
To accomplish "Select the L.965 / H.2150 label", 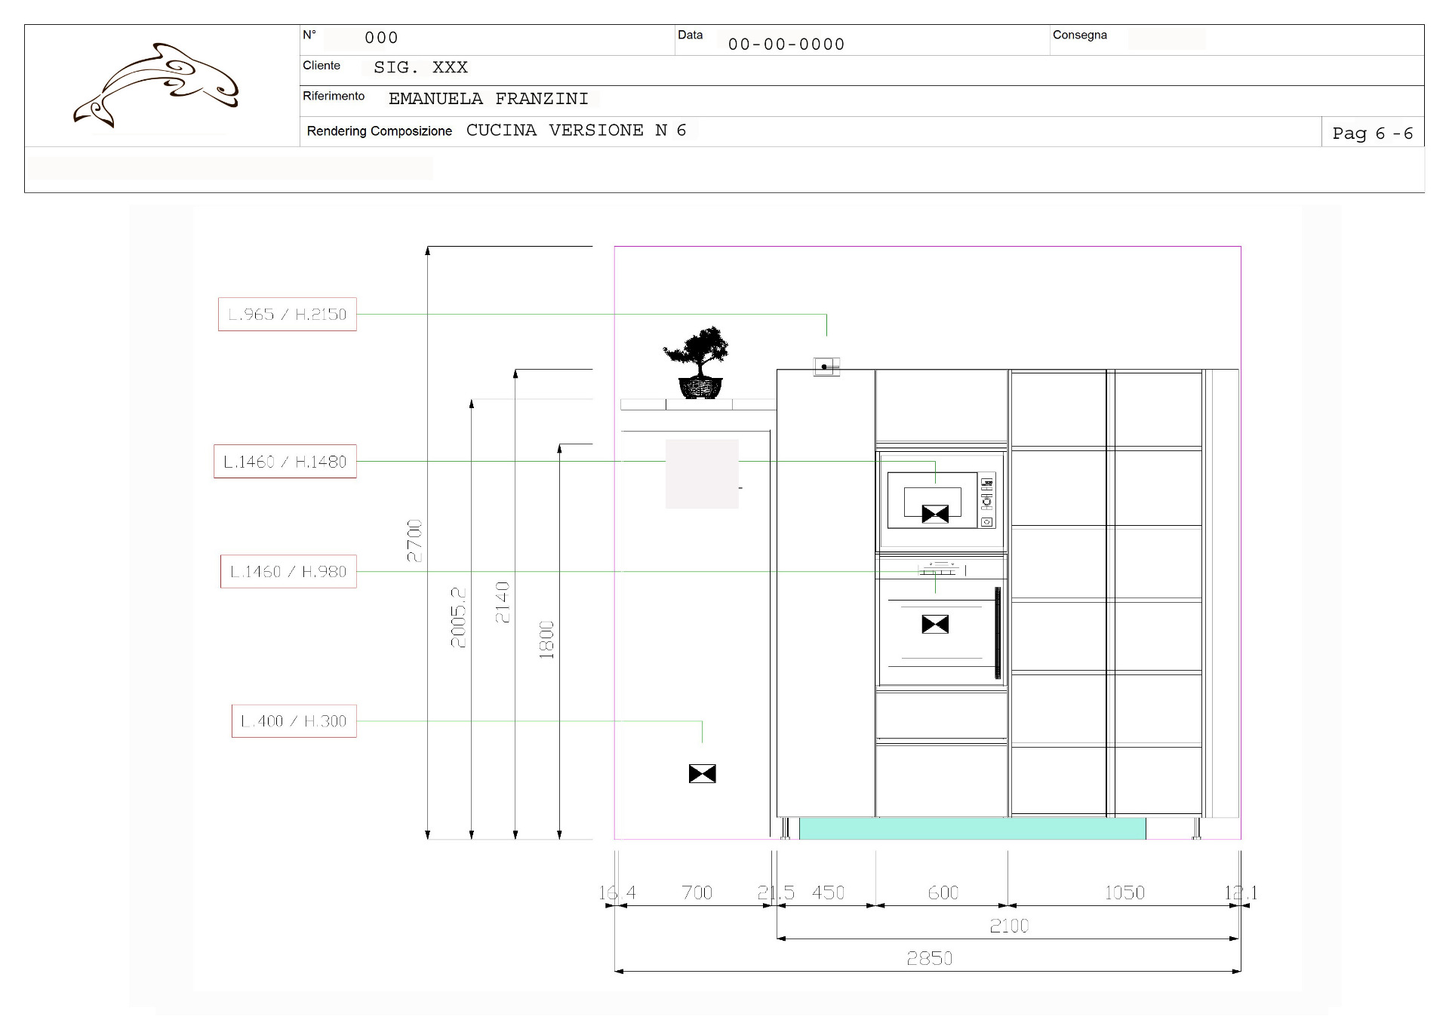I will [288, 314].
